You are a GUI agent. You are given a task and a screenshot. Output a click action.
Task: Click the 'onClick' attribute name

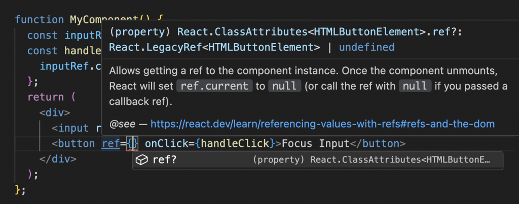pos(166,144)
